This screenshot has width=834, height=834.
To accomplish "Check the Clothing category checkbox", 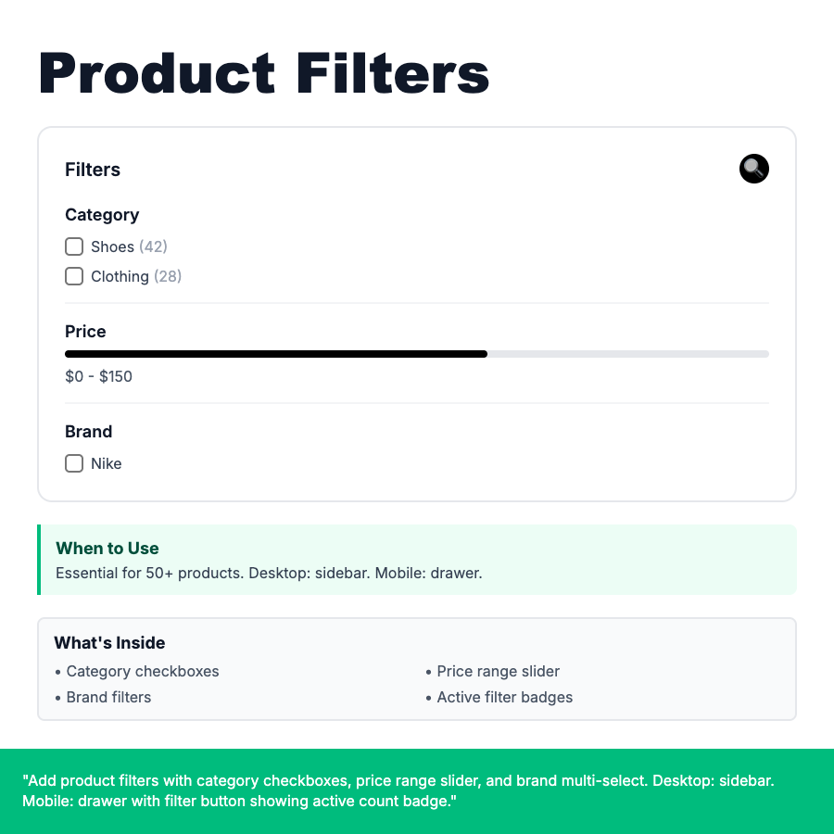I will tap(74, 276).
